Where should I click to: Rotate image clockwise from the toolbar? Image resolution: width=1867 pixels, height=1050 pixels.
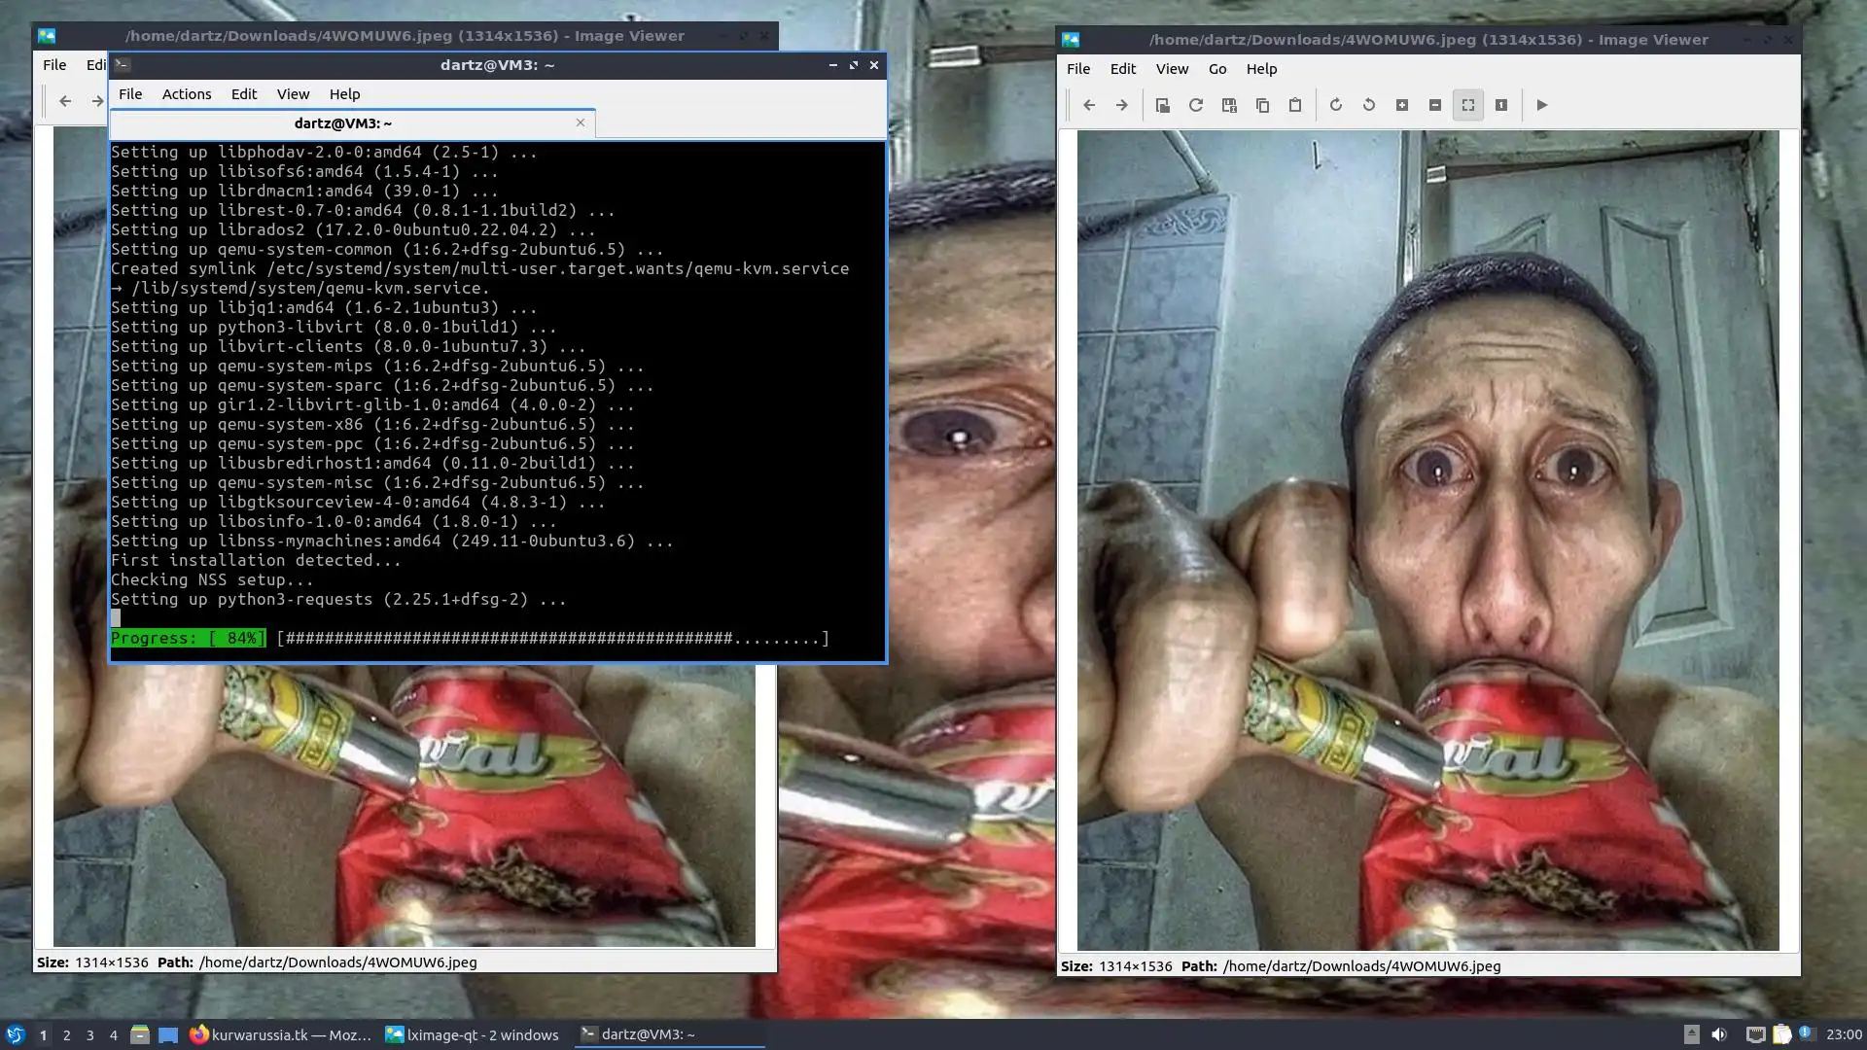(1336, 105)
